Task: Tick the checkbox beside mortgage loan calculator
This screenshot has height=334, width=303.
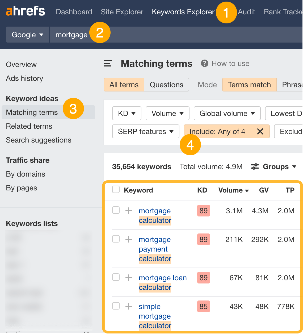Action: [x=116, y=277]
